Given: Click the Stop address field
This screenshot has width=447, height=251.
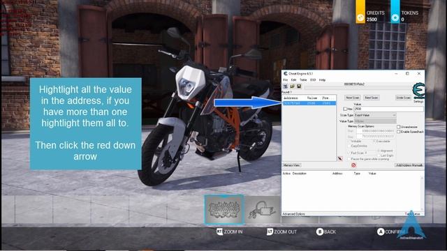Looking at the screenshot, I should coord(376,137).
